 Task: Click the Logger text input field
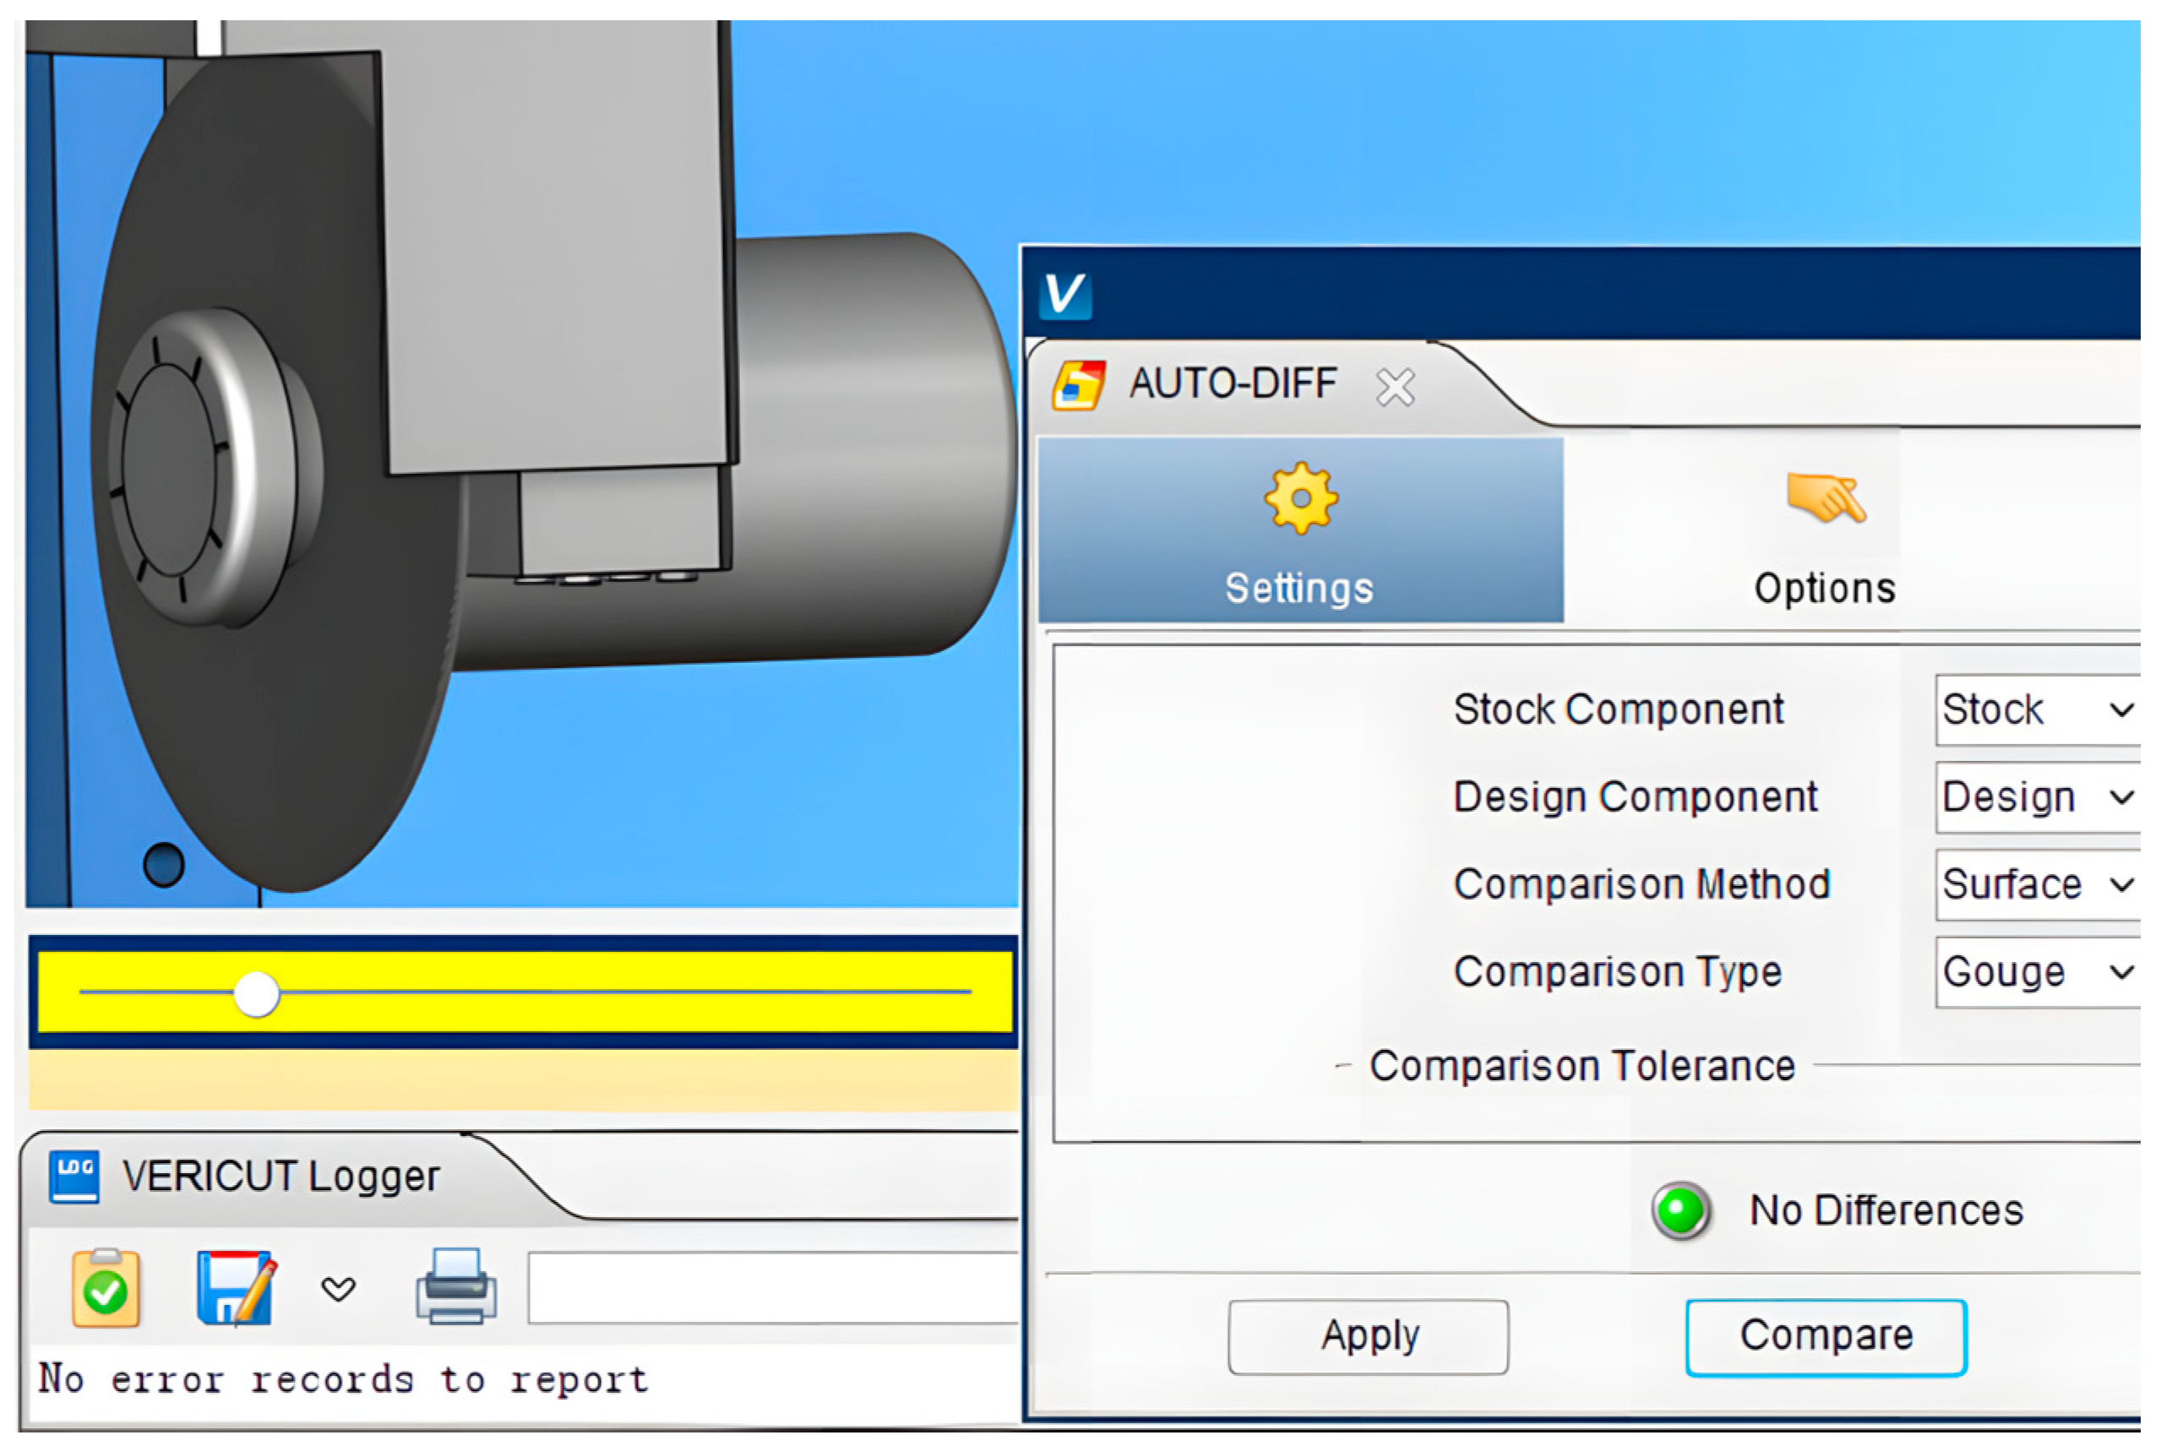pyautogui.click(x=773, y=1287)
